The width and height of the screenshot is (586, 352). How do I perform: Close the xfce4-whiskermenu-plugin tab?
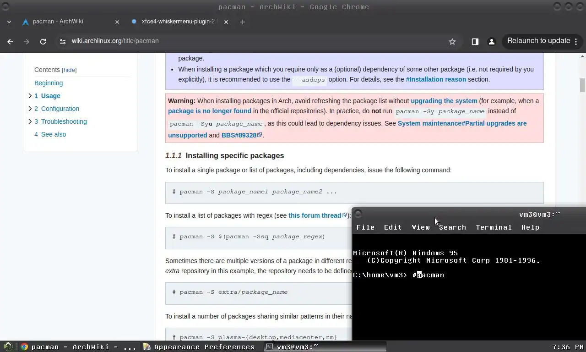coord(226,22)
